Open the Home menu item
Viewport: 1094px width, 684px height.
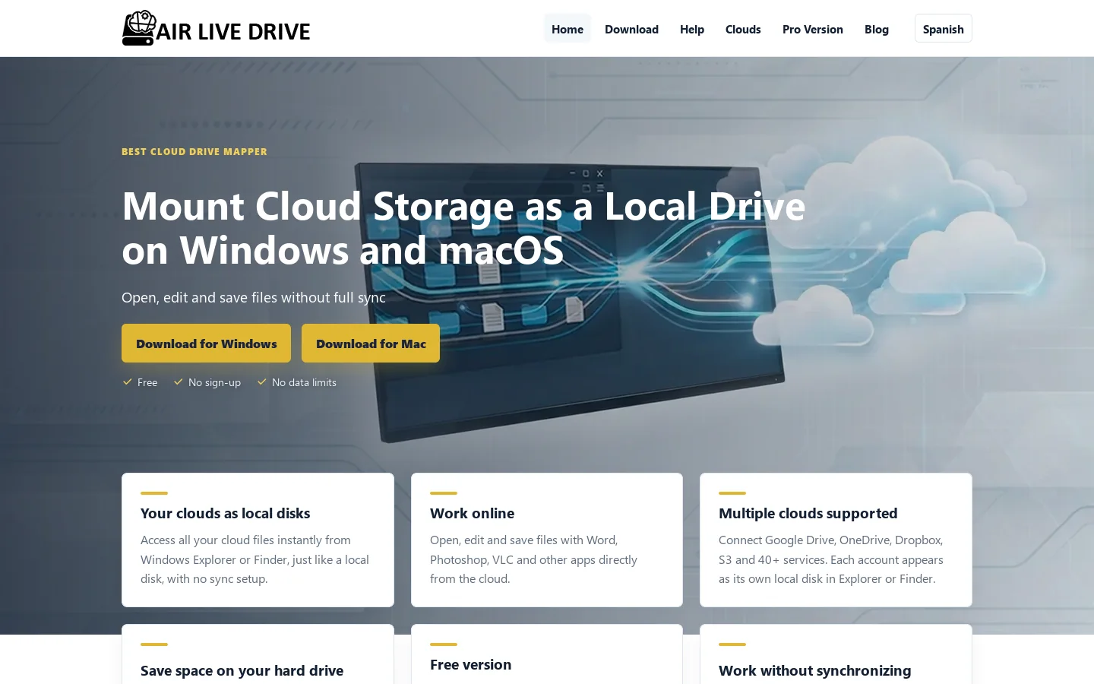tap(568, 29)
